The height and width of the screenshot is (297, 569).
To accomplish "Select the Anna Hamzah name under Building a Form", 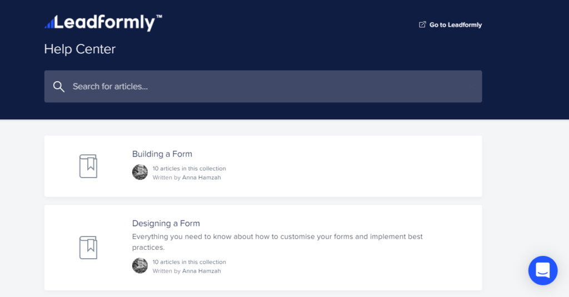I will tap(202, 178).
